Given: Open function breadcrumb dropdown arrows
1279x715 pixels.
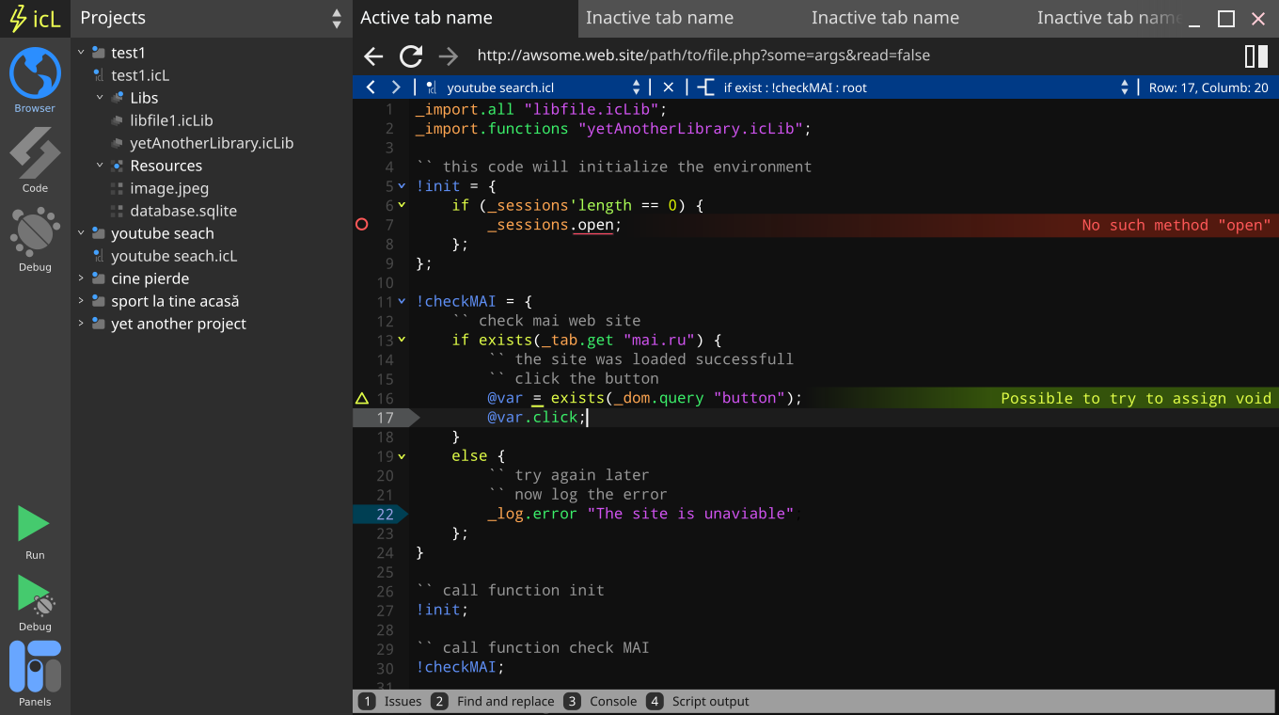Looking at the screenshot, I should (x=1124, y=87).
